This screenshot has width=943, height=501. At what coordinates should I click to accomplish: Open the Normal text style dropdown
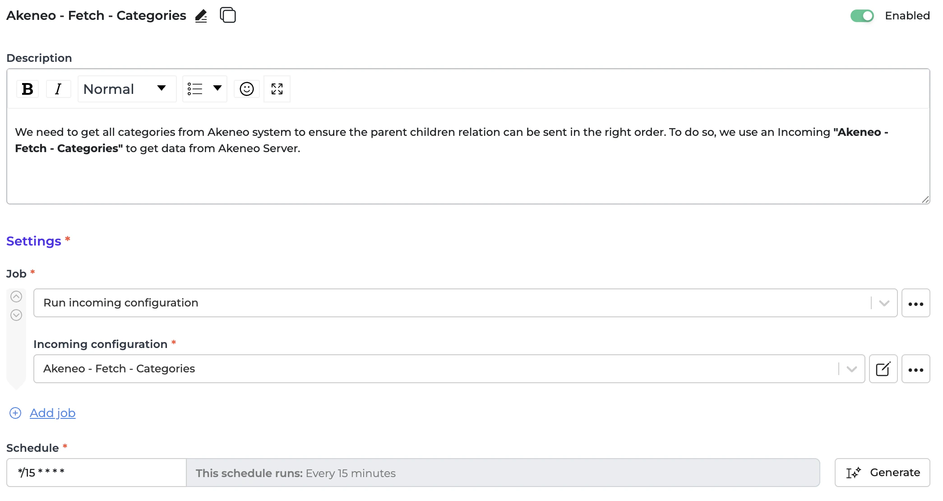(126, 89)
